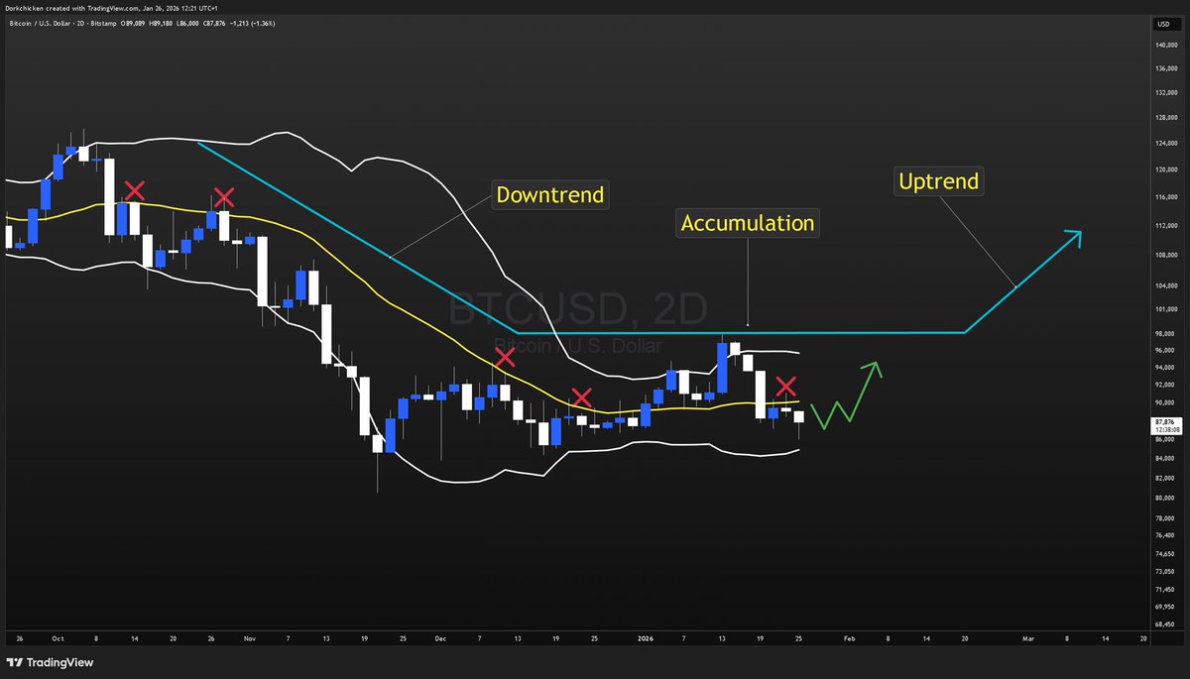Click the 128,000 price axis label

tap(1166, 118)
